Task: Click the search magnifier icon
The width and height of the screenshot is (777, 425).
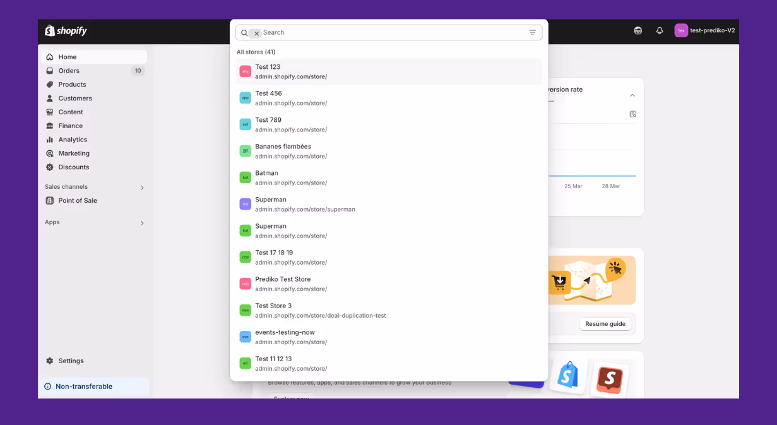Action: coord(244,33)
